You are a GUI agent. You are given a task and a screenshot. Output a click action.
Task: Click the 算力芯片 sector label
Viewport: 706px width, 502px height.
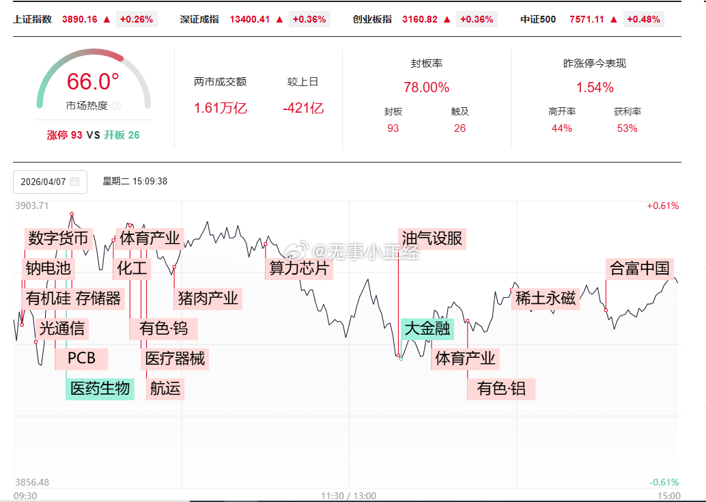[x=300, y=268]
